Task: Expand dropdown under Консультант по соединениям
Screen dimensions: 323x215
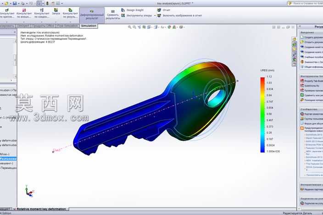Action: [42, 22]
